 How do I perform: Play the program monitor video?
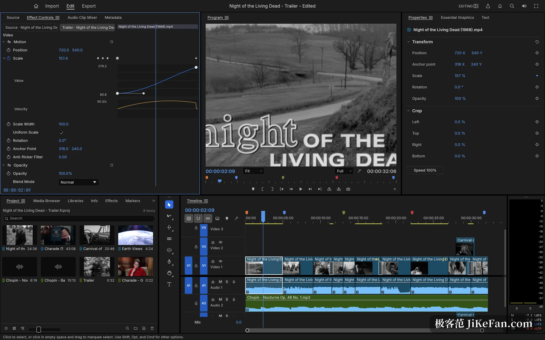tap(301, 189)
